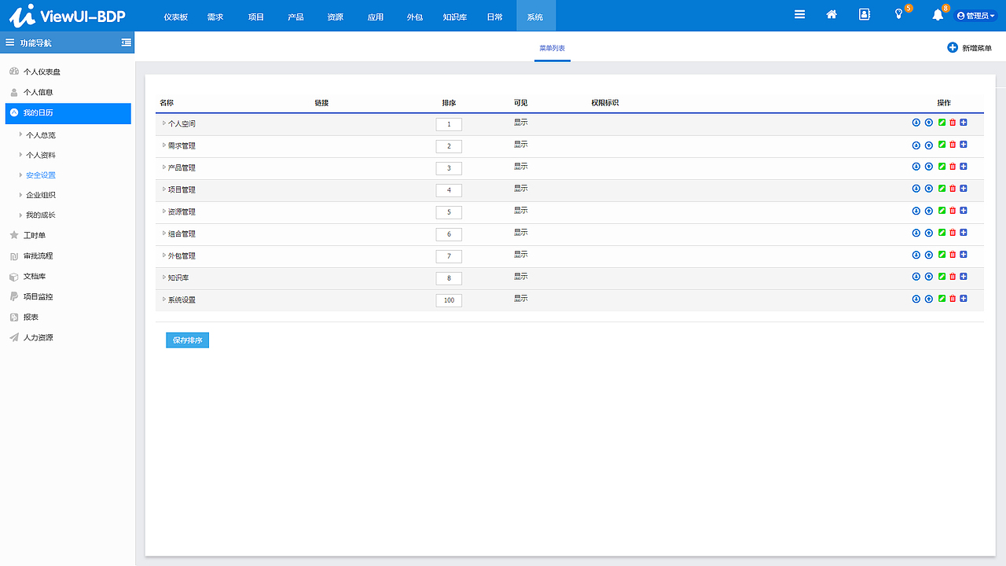Move 需求管理 row up
The height and width of the screenshot is (566, 1006).
[928, 145]
